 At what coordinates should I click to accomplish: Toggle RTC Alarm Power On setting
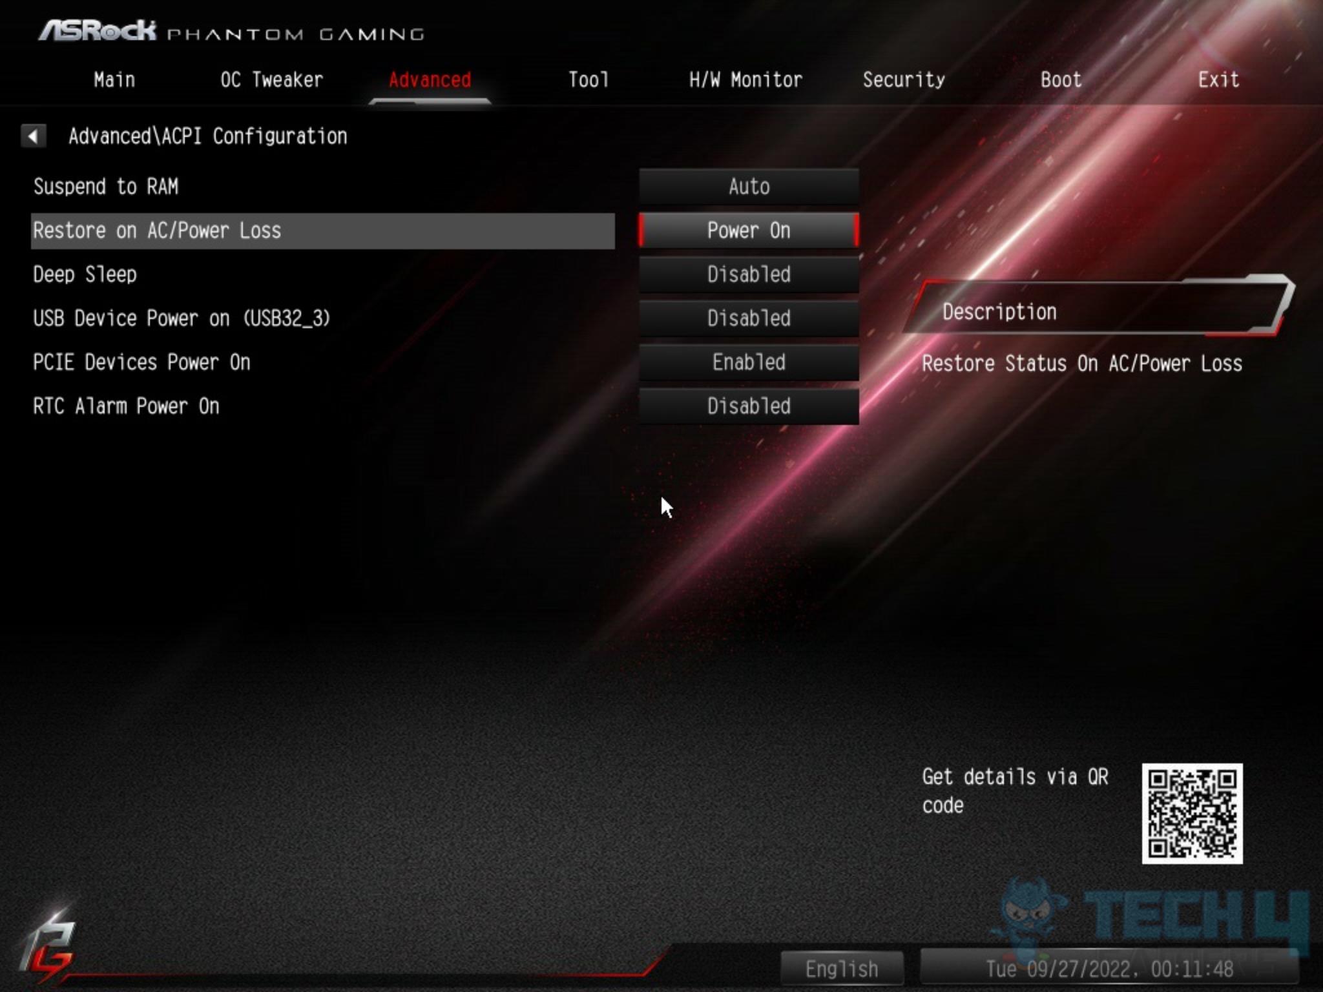tap(749, 406)
